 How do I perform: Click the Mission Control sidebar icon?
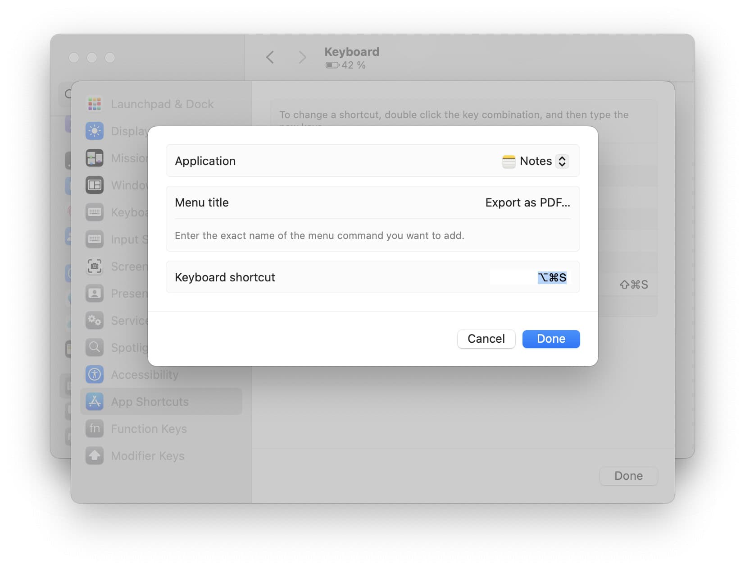[x=95, y=158]
